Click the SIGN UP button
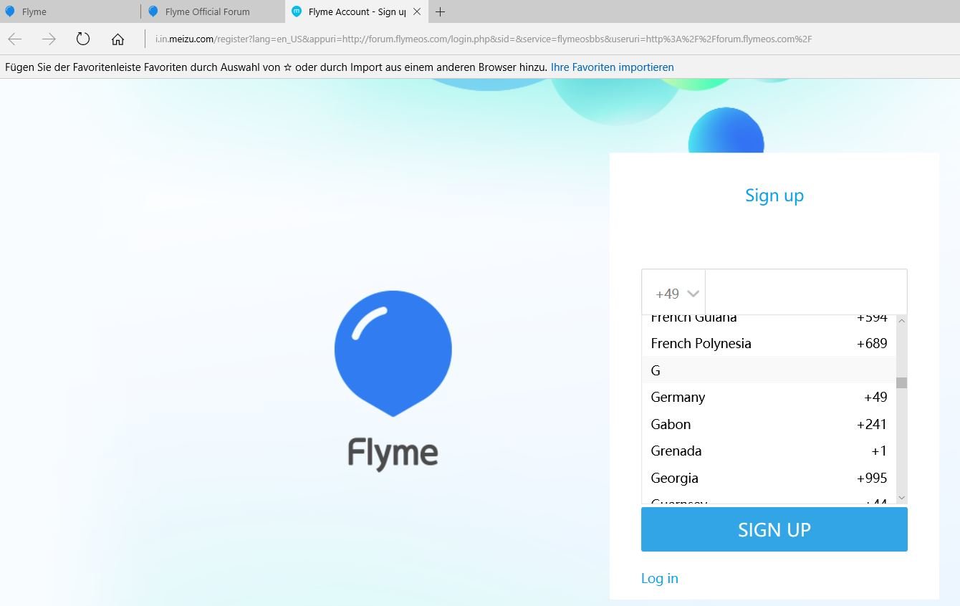 (774, 529)
